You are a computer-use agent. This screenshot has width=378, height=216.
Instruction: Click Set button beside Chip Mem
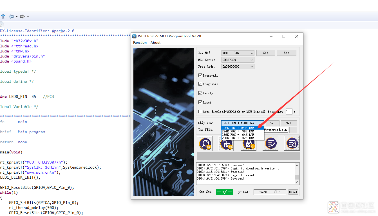tap(288, 123)
